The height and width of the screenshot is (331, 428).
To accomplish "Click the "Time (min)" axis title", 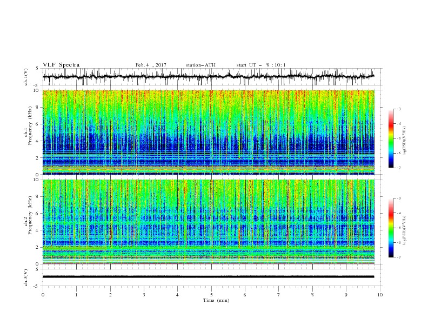I will [x=216, y=300].
